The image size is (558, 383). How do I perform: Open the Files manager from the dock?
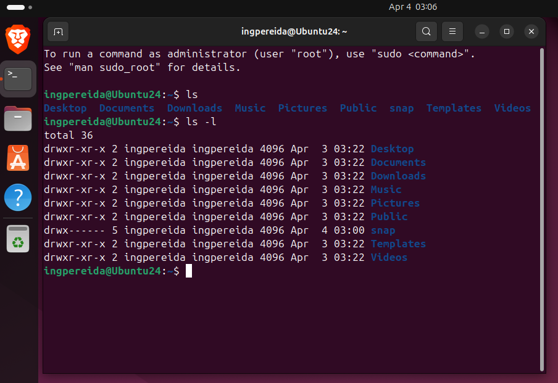point(18,118)
